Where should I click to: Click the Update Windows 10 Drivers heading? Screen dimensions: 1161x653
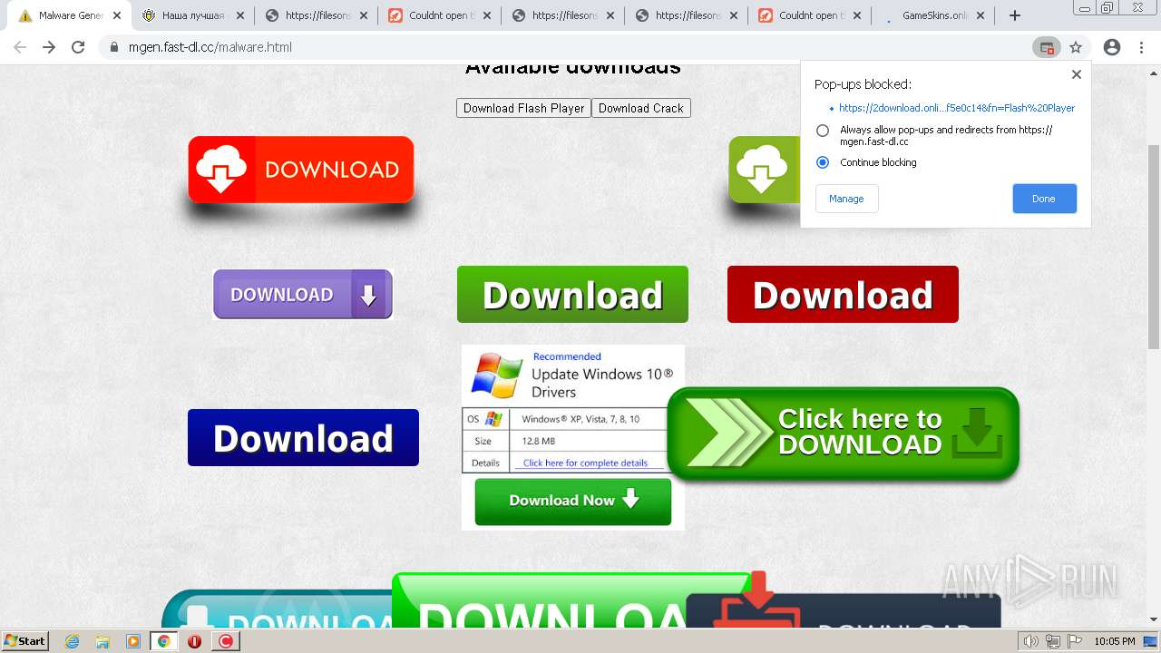(602, 383)
